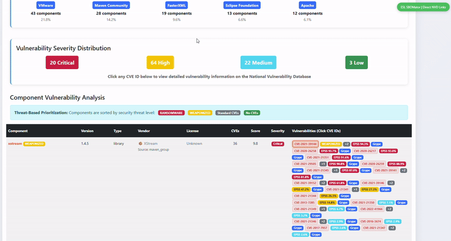This screenshot has height=241, width=451.
Task: Sort by the Component column header
Action: tap(18, 131)
